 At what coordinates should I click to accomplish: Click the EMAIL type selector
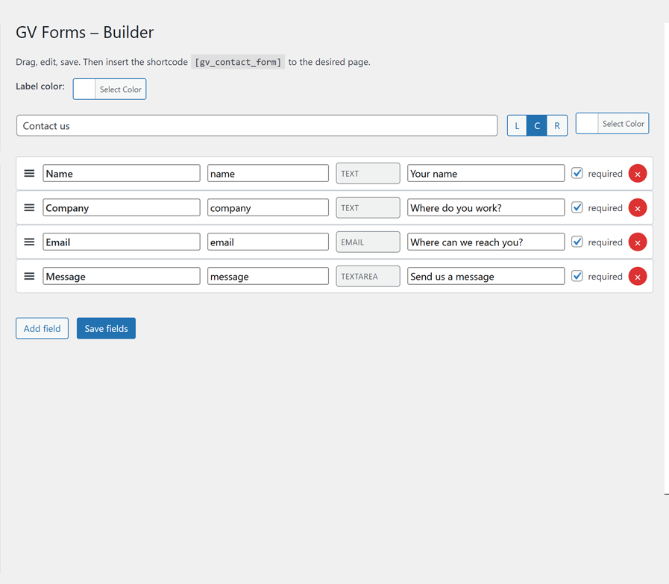coord(367,242)
